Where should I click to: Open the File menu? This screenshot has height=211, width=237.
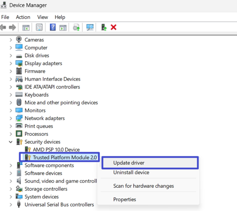click(x=5, y=17)
